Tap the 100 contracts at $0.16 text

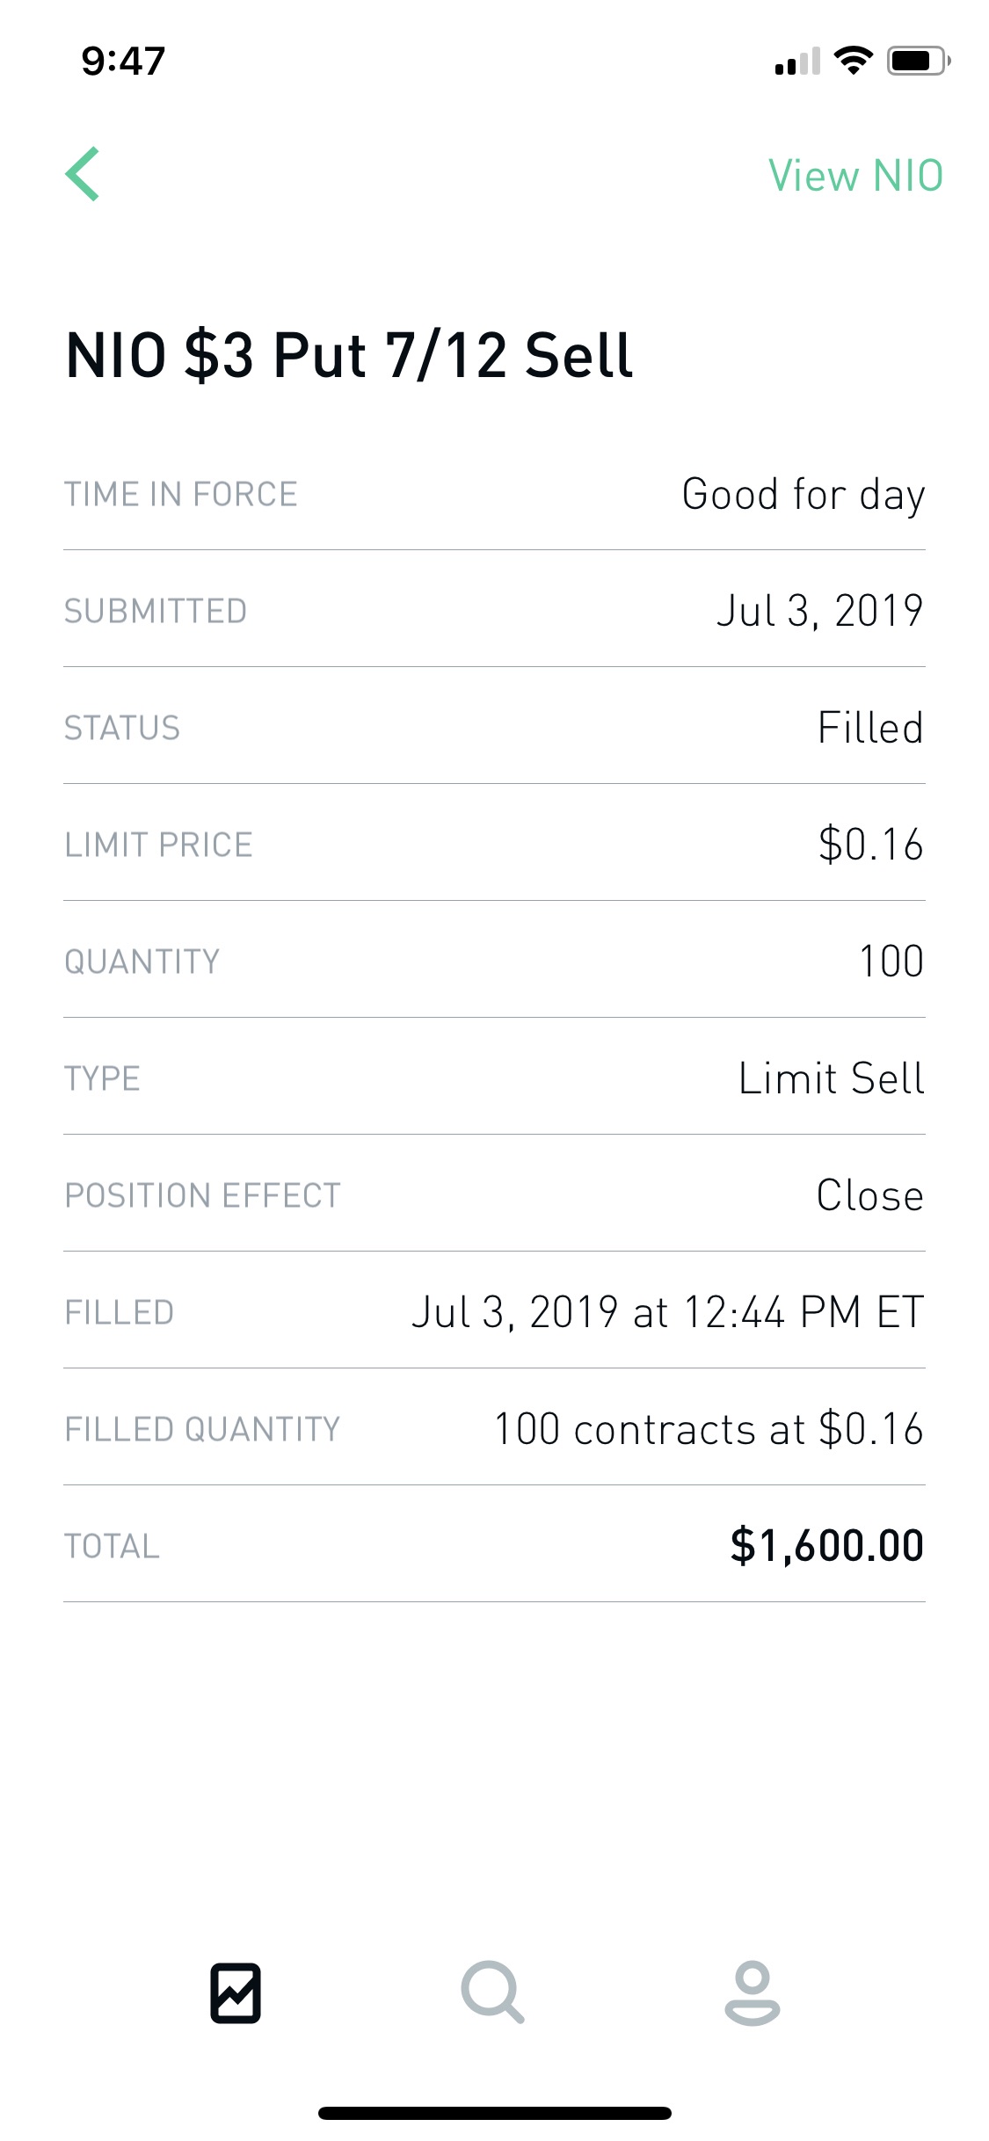(709, 1429)
